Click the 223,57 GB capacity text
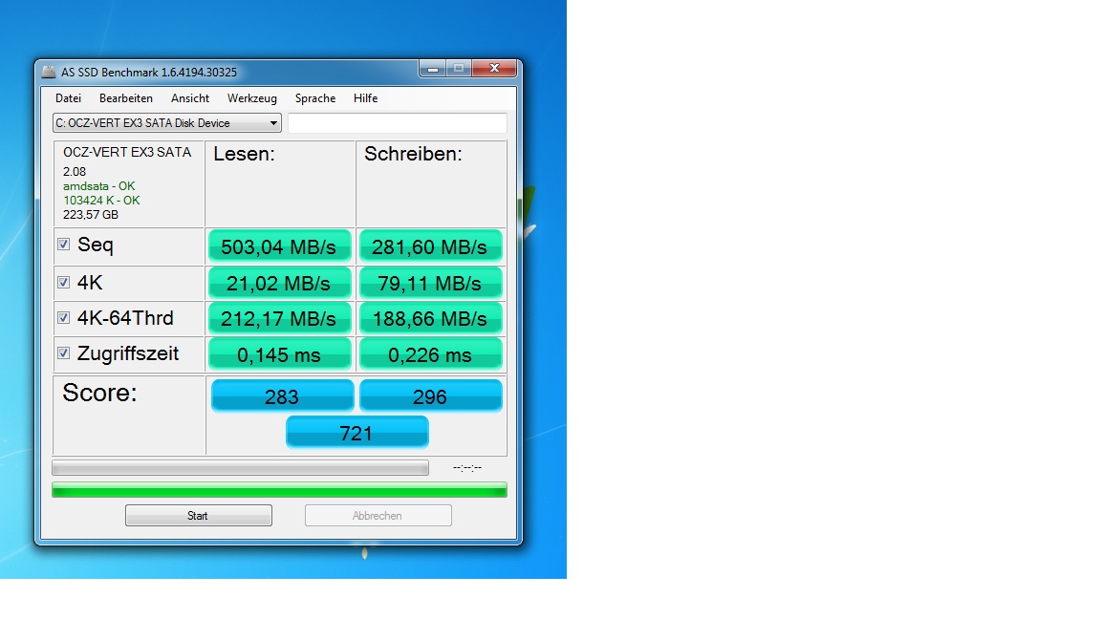The image size is (1101, 619). click(x=91, y=215)
